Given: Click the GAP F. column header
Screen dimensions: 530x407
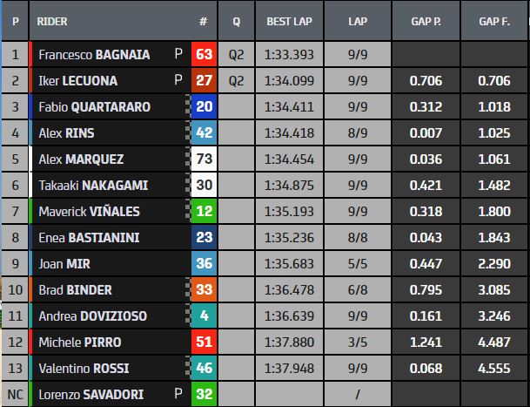Looking at the screenshot, I should pyautogui.click(x=494, y=19).
